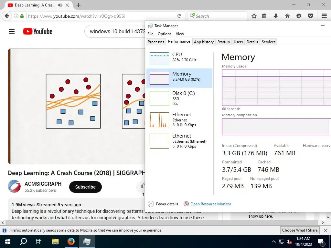Image resolution: width=331 pixels, height=248 pixels.
Task: Open Task Manager File menu
Action: (x=150, y=34)
